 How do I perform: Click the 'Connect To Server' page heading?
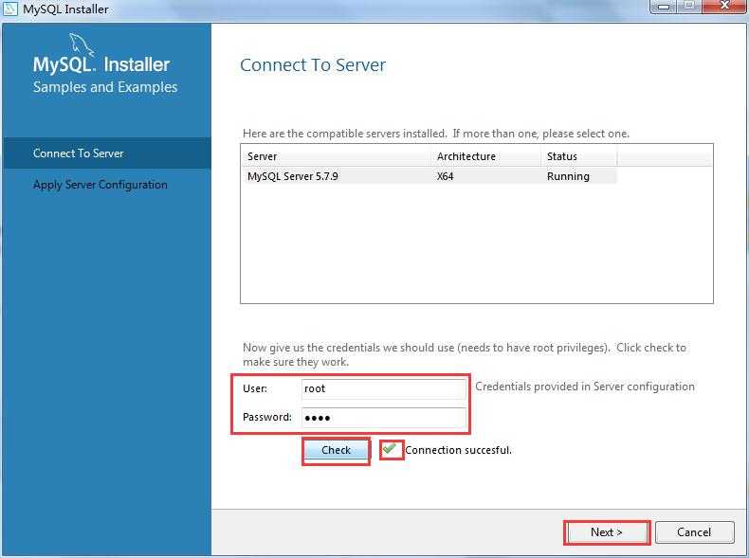[x=313, y=65]
